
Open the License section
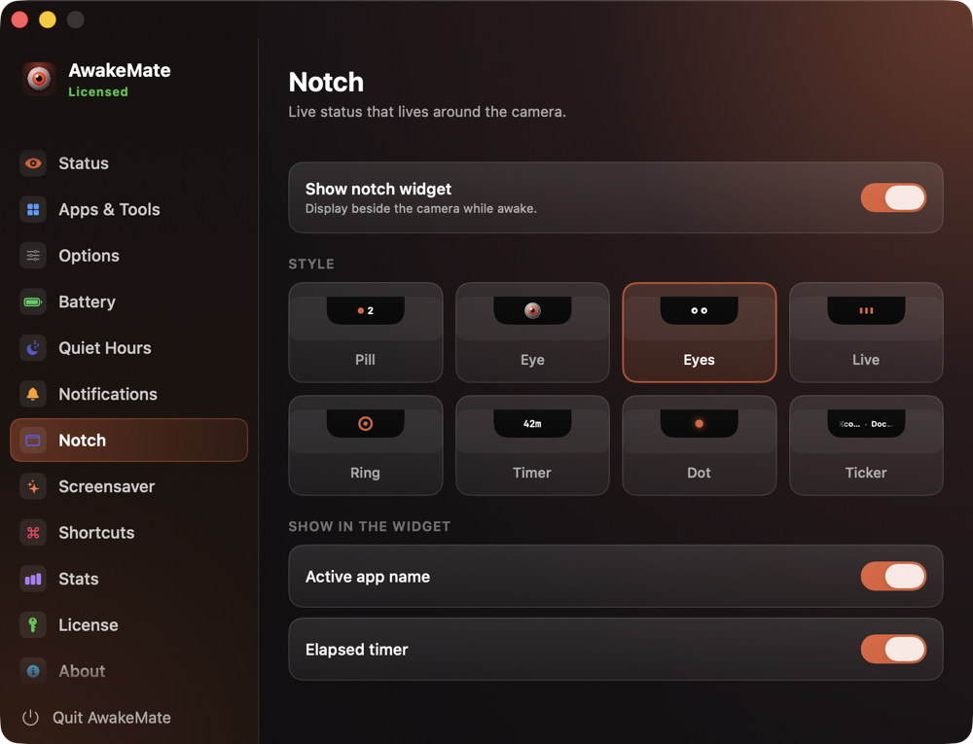click(x=129, y=625)
